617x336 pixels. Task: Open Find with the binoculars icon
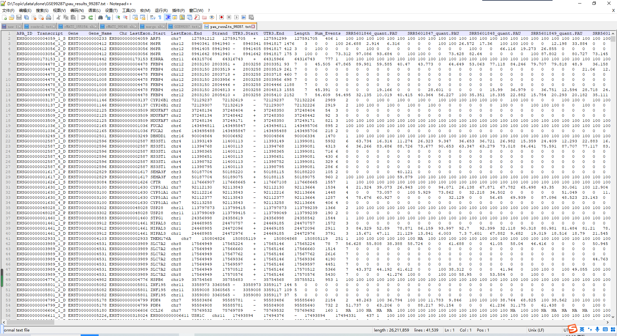[101, 17]
